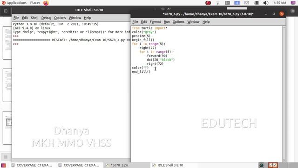
Task: Click the battery indicator icon
Action: click(256, 3)
